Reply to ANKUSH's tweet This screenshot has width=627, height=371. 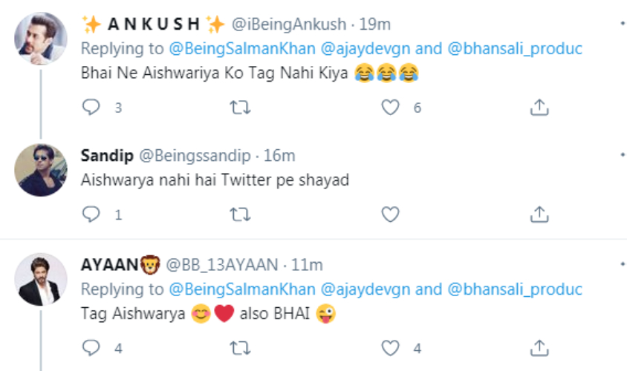pyautogui.click(x=91, y=108)
